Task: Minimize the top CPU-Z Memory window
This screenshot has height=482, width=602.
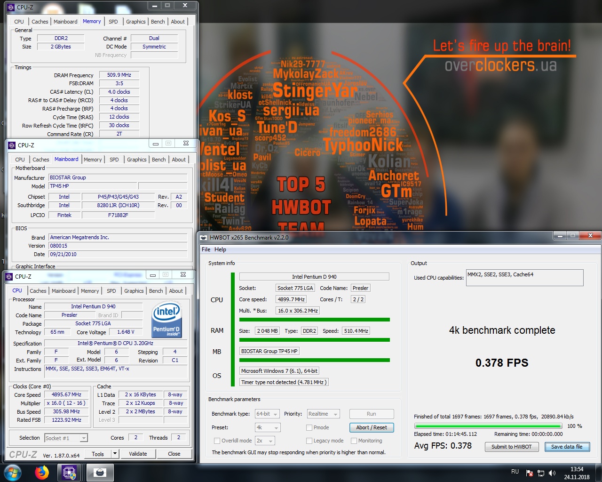Action: (x=154, y=5)
